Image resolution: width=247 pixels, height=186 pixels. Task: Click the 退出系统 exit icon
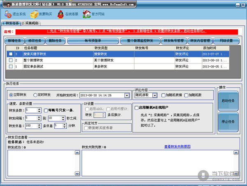(x=8, y=14)
